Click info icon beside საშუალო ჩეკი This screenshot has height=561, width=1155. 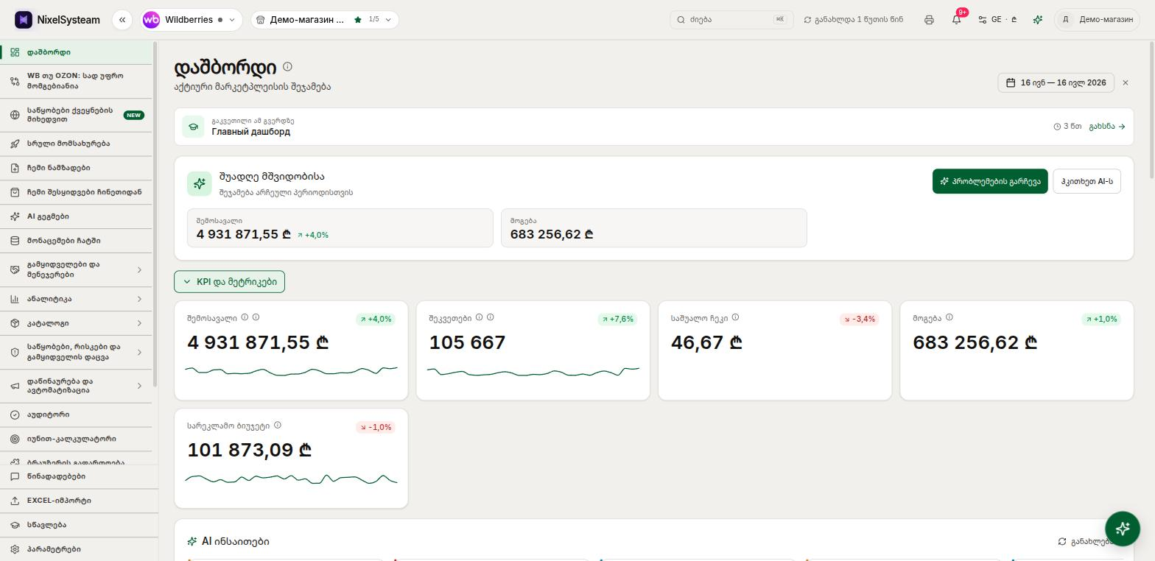pos(735,317)
